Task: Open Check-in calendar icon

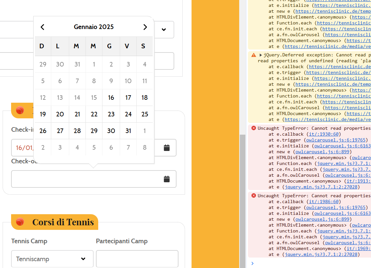Action: click(166, 148)
